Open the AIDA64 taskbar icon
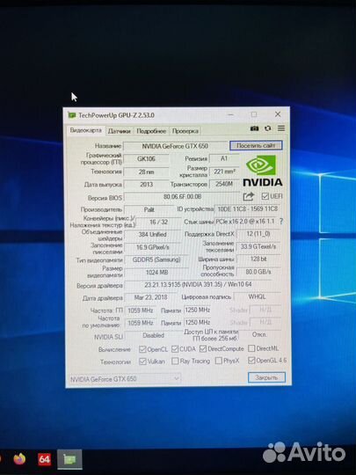Image resolution: width=356 pixels, height=475 pixels. [44, 459]
